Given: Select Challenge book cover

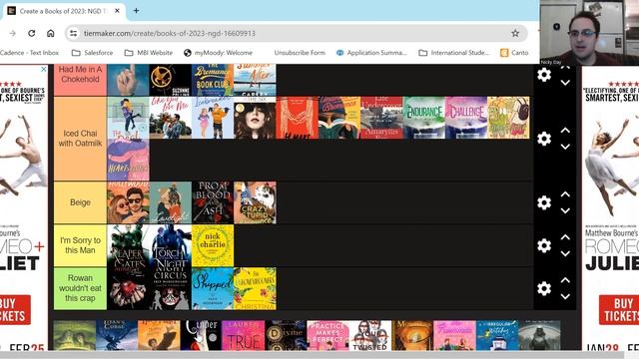Looking at the screenshot, I should point(466,118).
